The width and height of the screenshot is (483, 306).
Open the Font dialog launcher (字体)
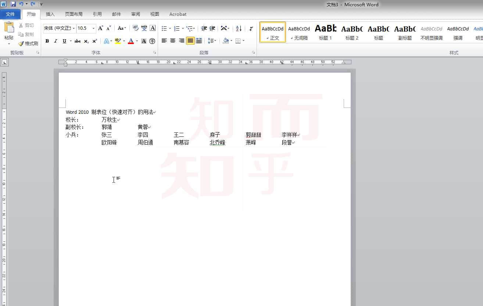pyautogui.click(x=154, y=53)
